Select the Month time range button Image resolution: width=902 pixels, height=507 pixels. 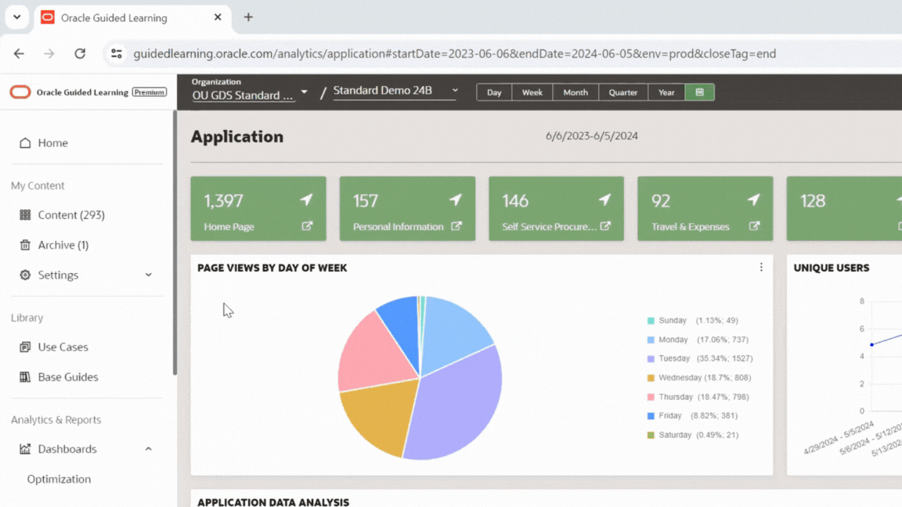click(575, 92)
